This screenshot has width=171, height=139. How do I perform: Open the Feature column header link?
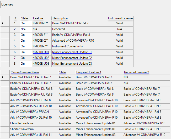(38, 18)
